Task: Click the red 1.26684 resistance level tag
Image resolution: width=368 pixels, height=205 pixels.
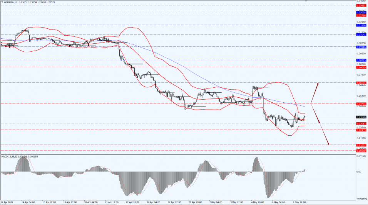Action: tap(361, 83)
